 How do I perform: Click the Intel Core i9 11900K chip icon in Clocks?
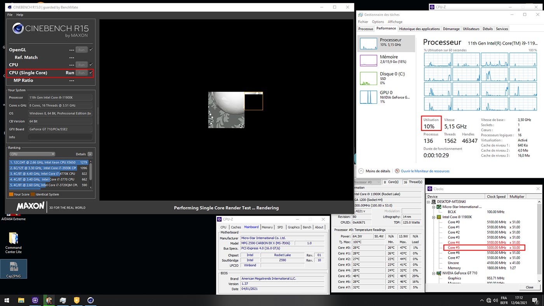pyautogui.click(x=439, y=217)
